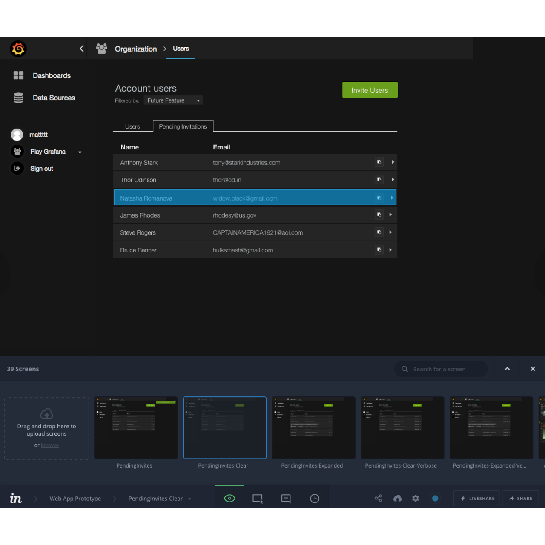The image size is (545, 545).
Task: Switch to the Users tab
Action: 132,126
